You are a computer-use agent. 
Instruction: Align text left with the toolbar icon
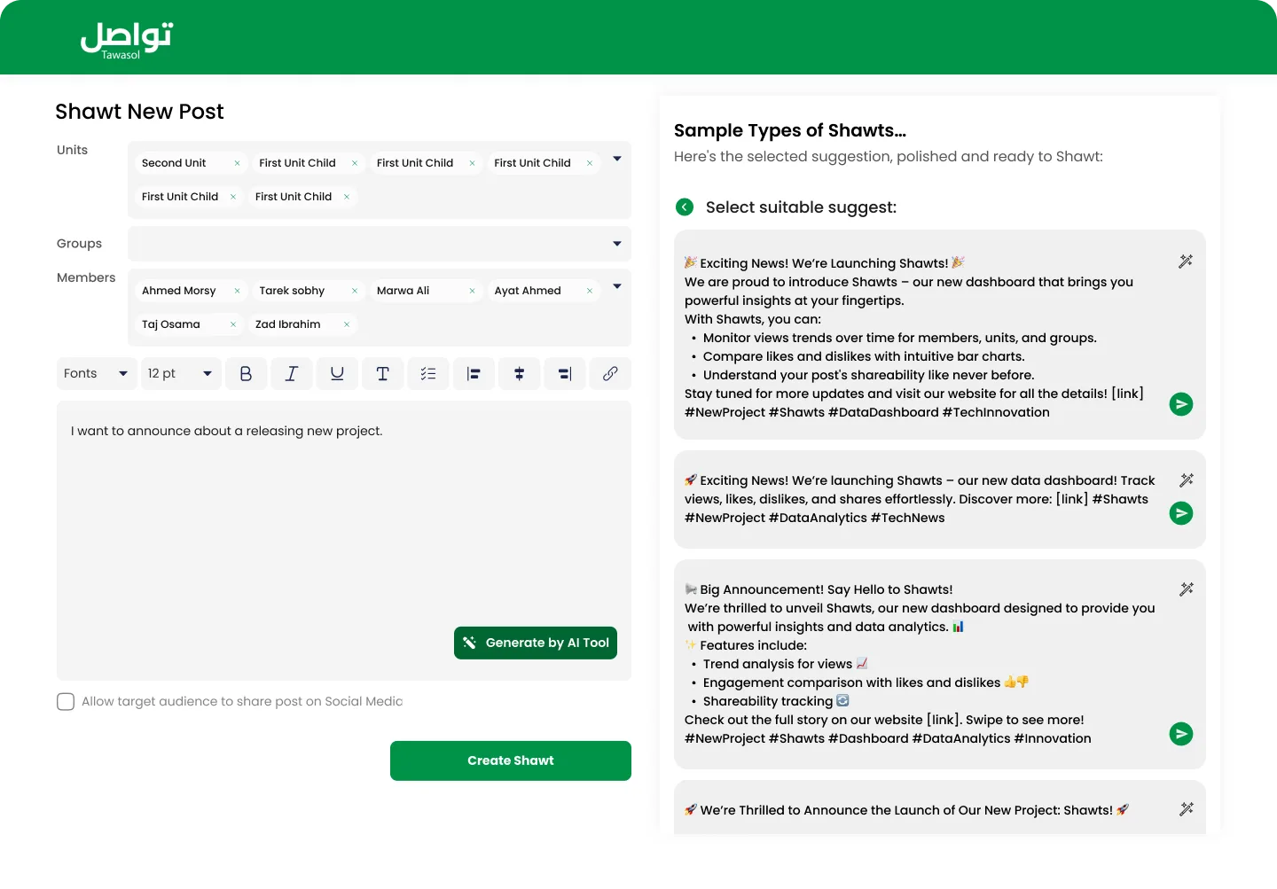tap(474, 374)
